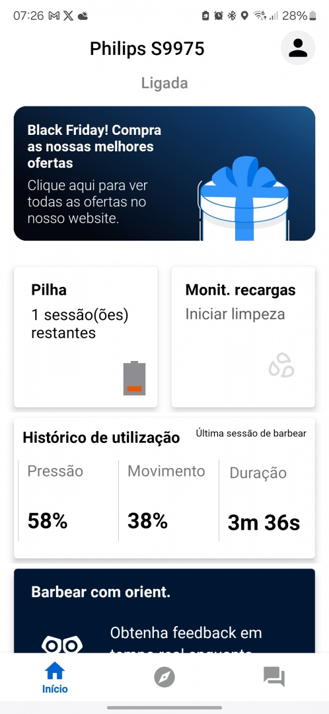This screenshot has height=714, width=329.
Task: Tap the Duração 3m 36s statistic
Action: point(267,500)
